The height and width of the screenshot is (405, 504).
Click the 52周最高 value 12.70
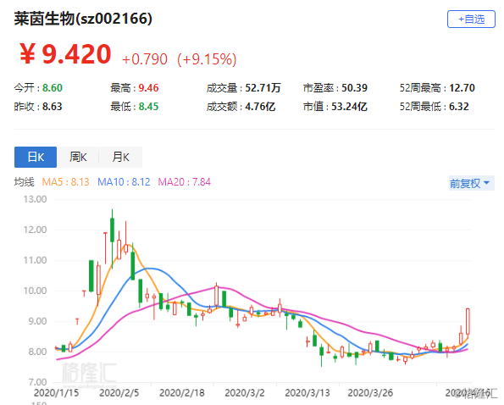(x=462, y=88)
